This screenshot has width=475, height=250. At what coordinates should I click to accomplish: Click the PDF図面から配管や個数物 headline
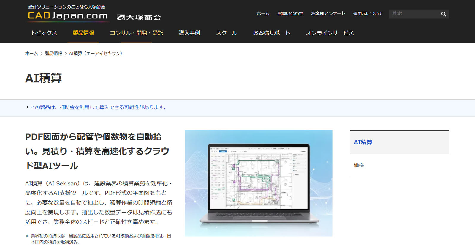pyautogui.click(x=97, y=151)
